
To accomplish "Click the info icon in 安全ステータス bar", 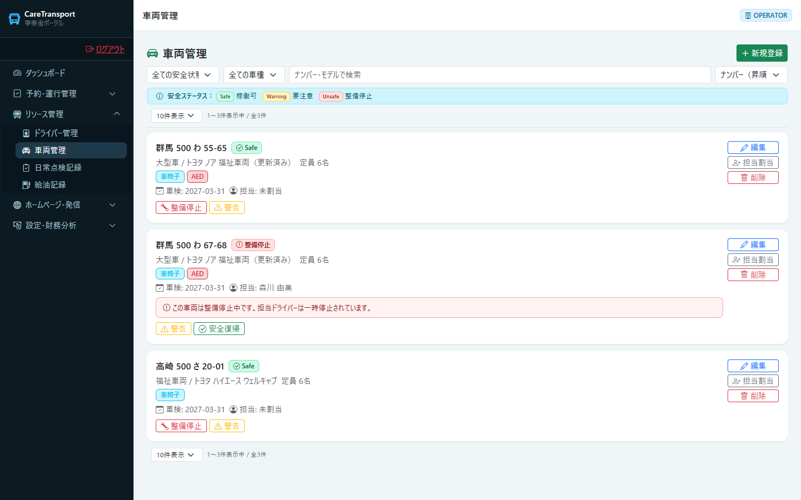I will pos(160,96).
